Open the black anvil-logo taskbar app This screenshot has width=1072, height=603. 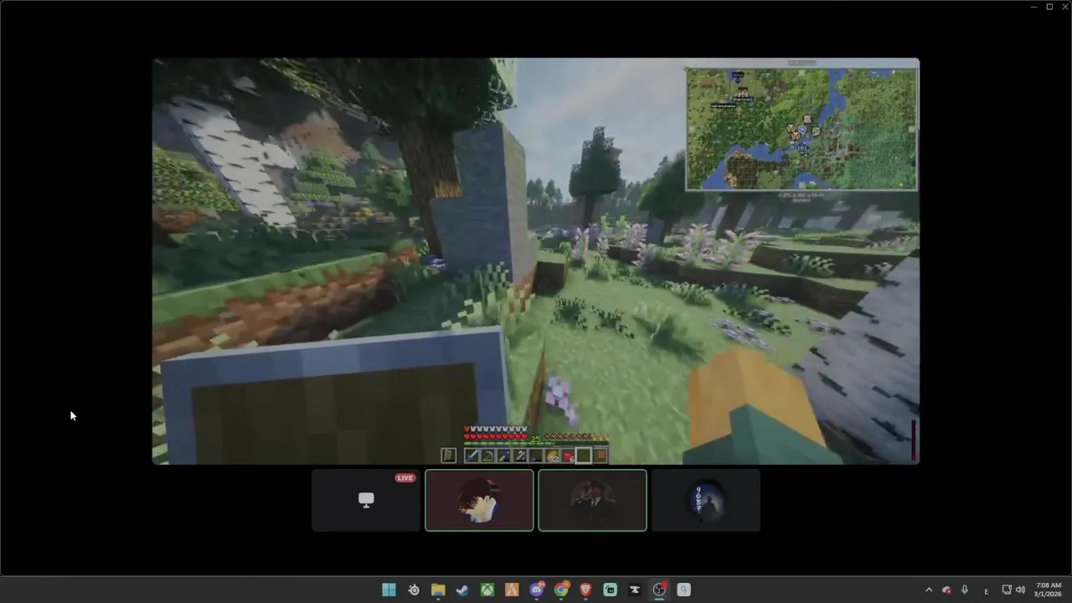click(635, 590)
